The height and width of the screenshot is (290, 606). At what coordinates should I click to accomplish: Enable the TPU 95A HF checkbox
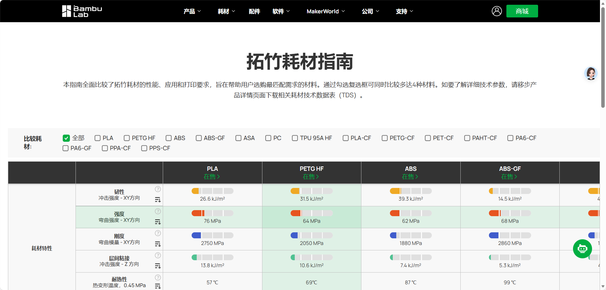point(295,138)
